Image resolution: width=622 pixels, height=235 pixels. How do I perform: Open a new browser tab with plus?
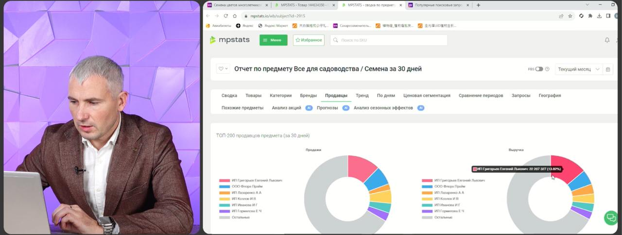click(x=479, y=5)
